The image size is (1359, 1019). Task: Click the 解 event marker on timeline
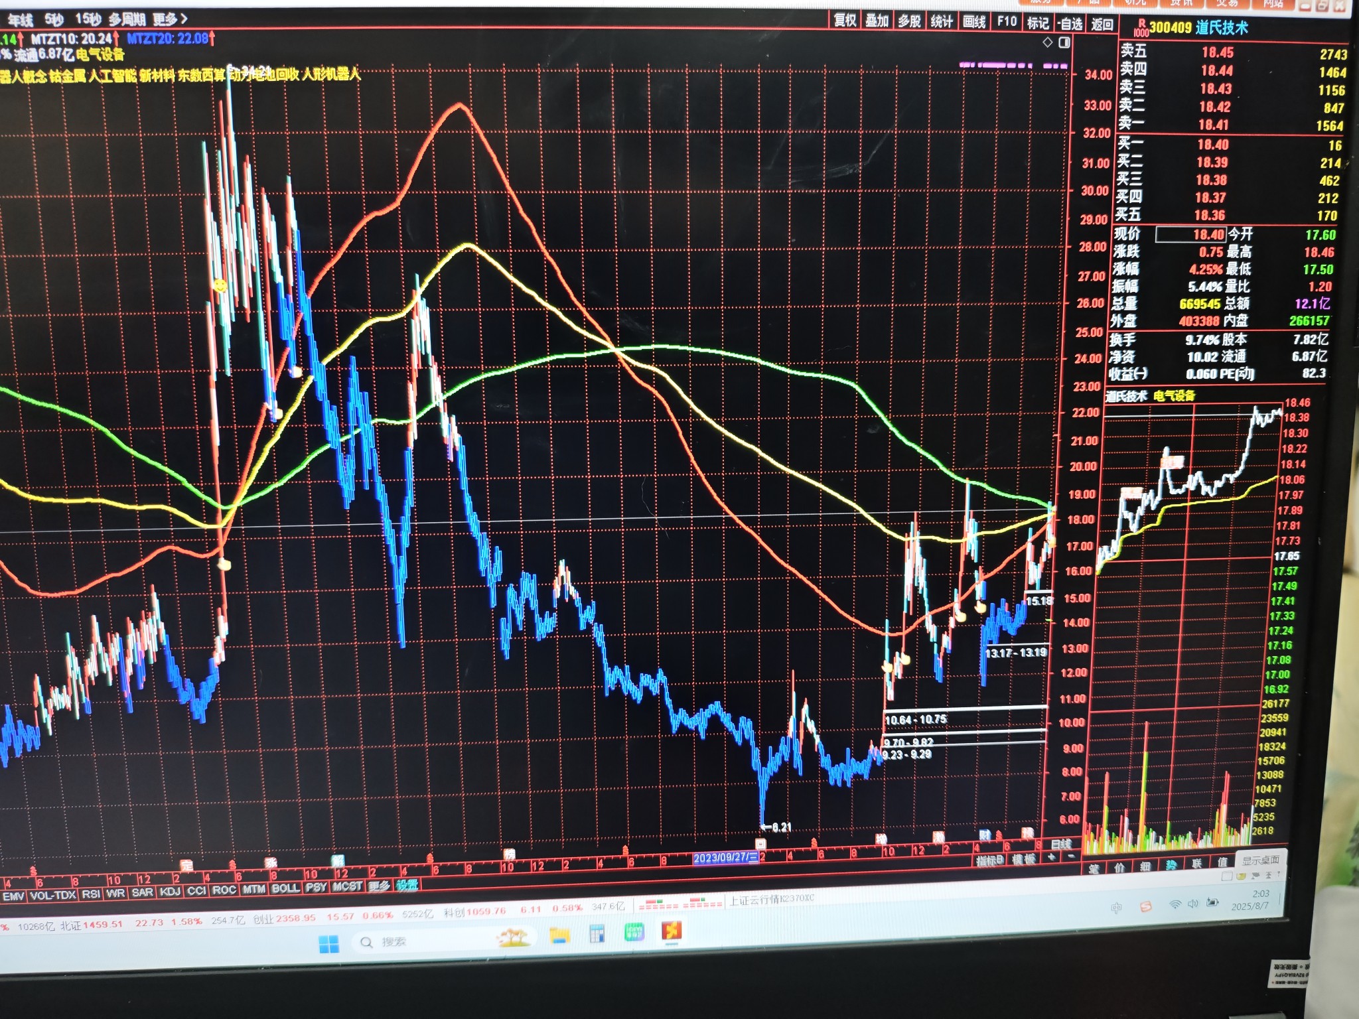tap(338, 860)
